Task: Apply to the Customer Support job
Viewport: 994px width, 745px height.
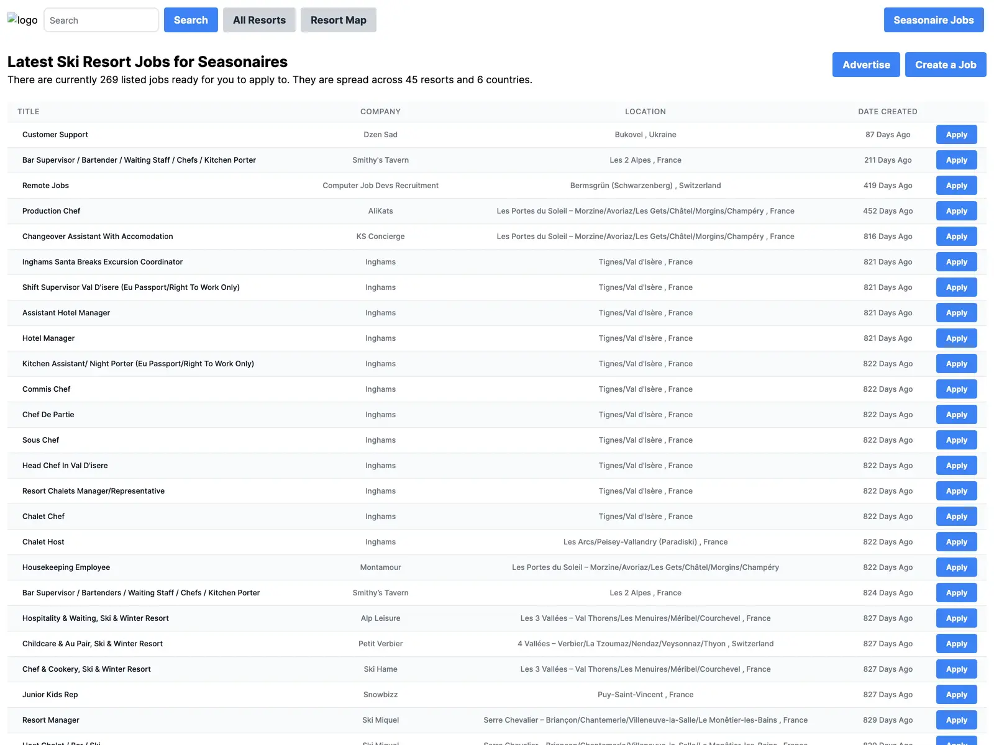Action: click(x=957, y=135)
